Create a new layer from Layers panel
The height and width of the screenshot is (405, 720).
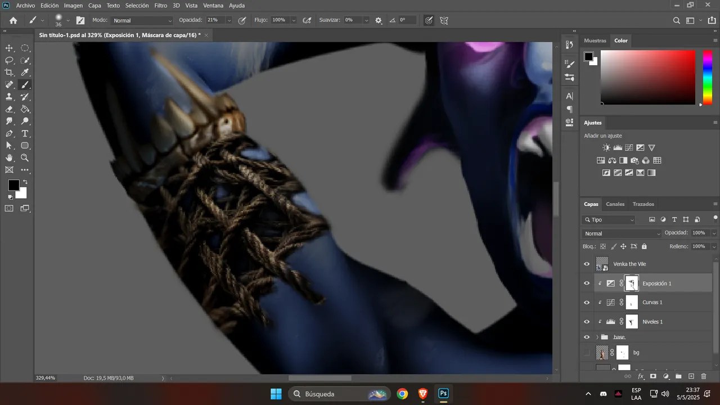point(691,376)
